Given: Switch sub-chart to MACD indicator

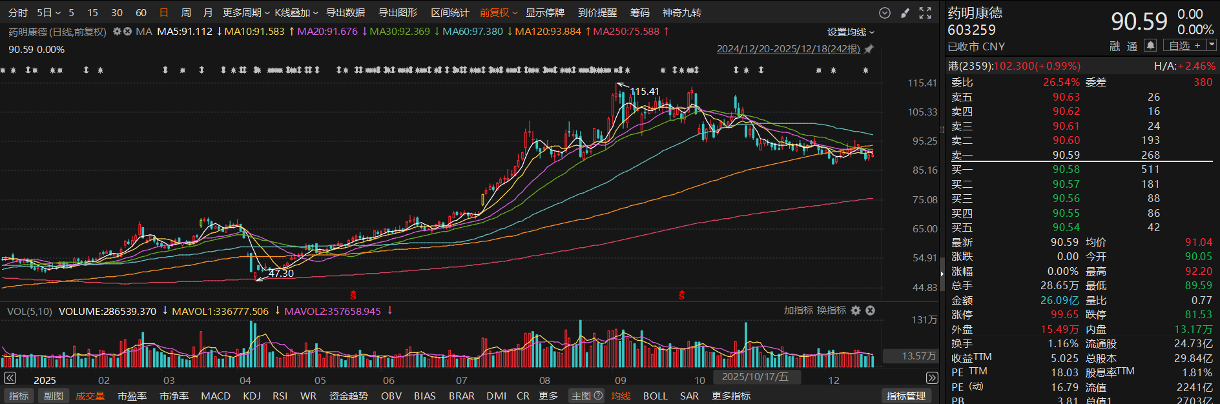Looking at the screenshot, I should pyautogui.click(x=215, y=396).
